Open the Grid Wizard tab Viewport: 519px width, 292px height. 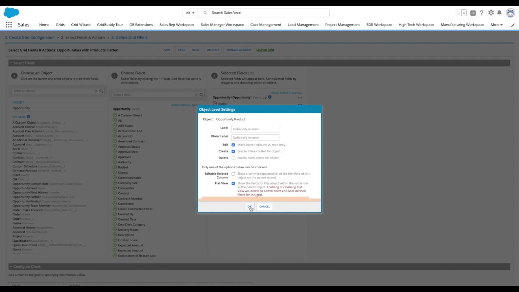pyautogui.click(x=81, y=25)
